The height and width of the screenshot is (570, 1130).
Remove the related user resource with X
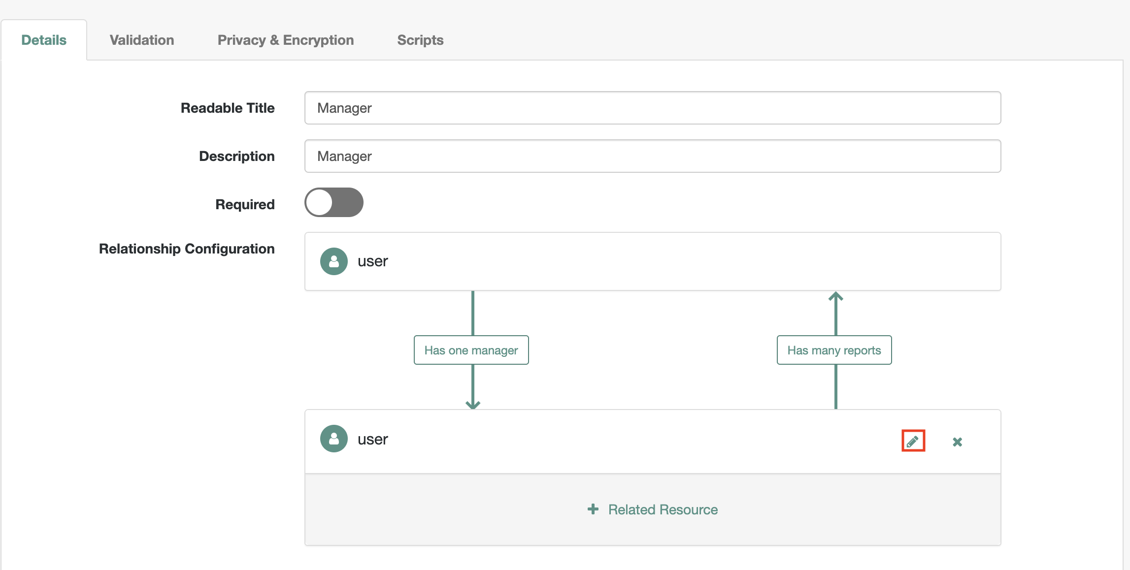pyautogui.click(x=957, y=442)
